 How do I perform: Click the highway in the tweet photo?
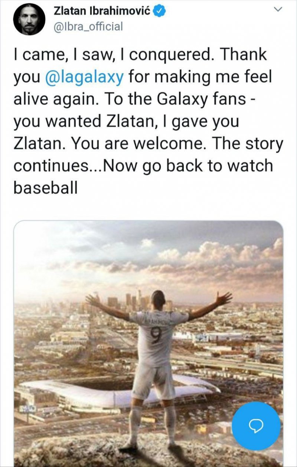[x=238, y=365]
